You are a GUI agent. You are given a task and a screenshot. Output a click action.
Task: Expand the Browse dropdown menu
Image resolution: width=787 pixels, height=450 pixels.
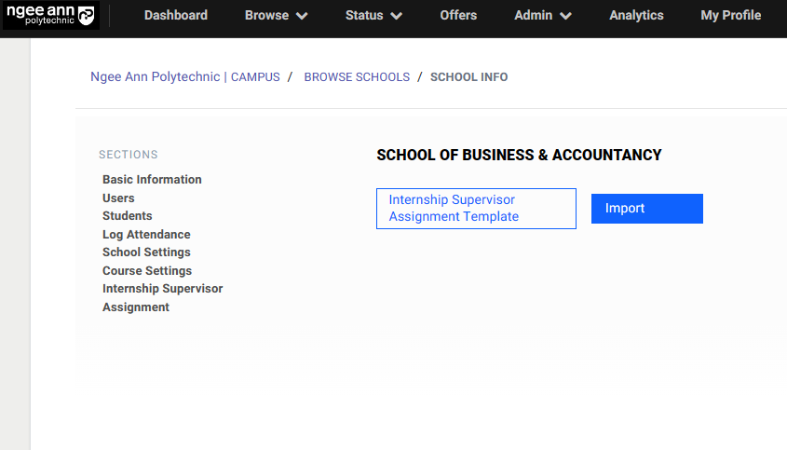[x=276, y=16]
